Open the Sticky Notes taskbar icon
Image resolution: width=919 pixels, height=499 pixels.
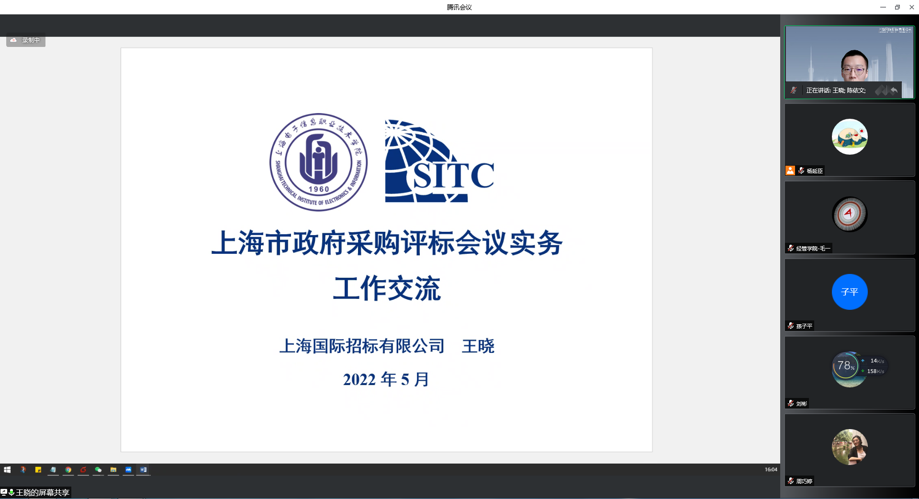(38, 470)
